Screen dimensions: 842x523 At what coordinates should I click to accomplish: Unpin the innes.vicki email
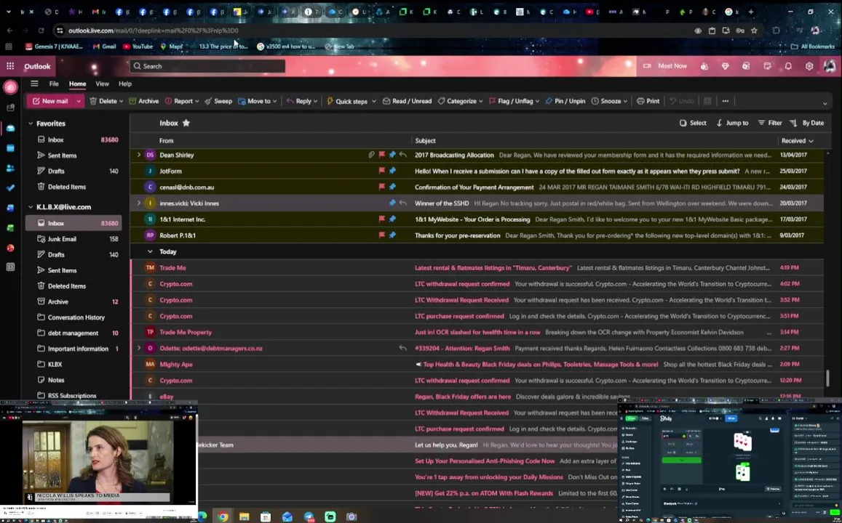(392, 203)
